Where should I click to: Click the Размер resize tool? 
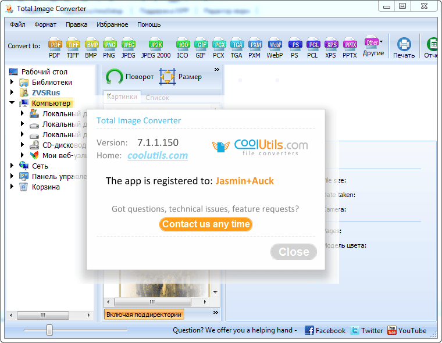tap(180, 77)
